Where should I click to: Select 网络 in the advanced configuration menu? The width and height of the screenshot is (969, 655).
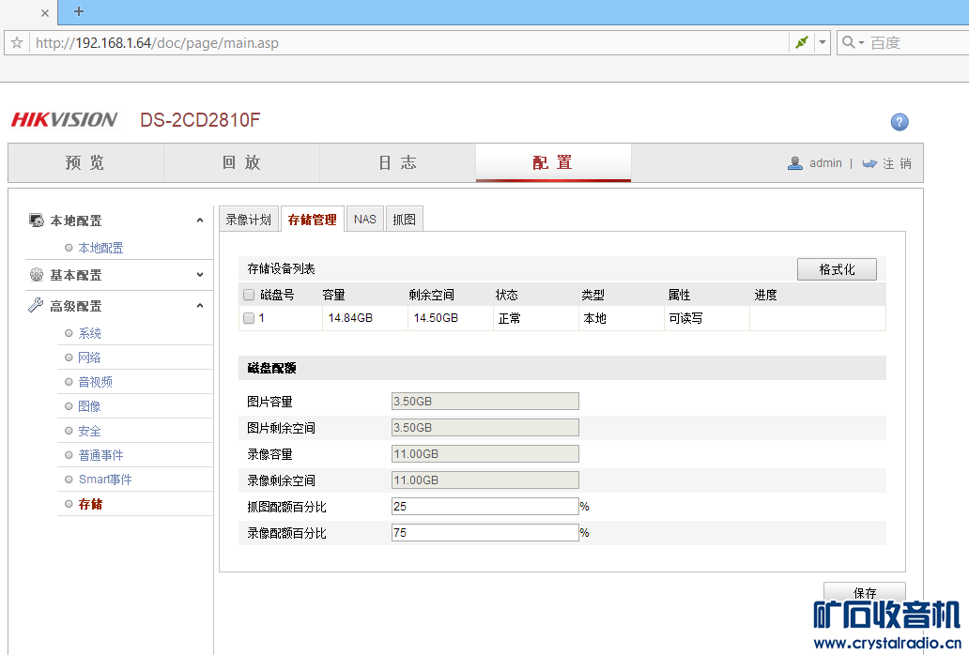tap(89, 358)
